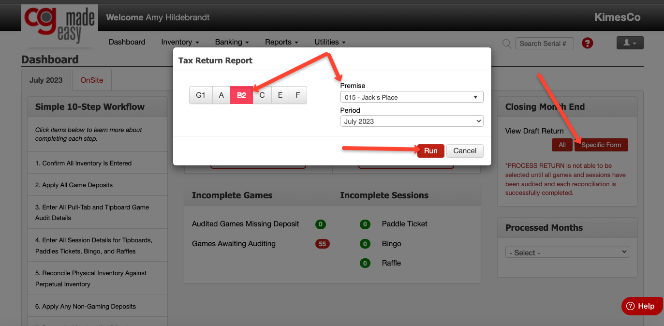Select the F form toggle
Image resolution: width=664 pixels, height=326 pixels.
pos(298,95)
